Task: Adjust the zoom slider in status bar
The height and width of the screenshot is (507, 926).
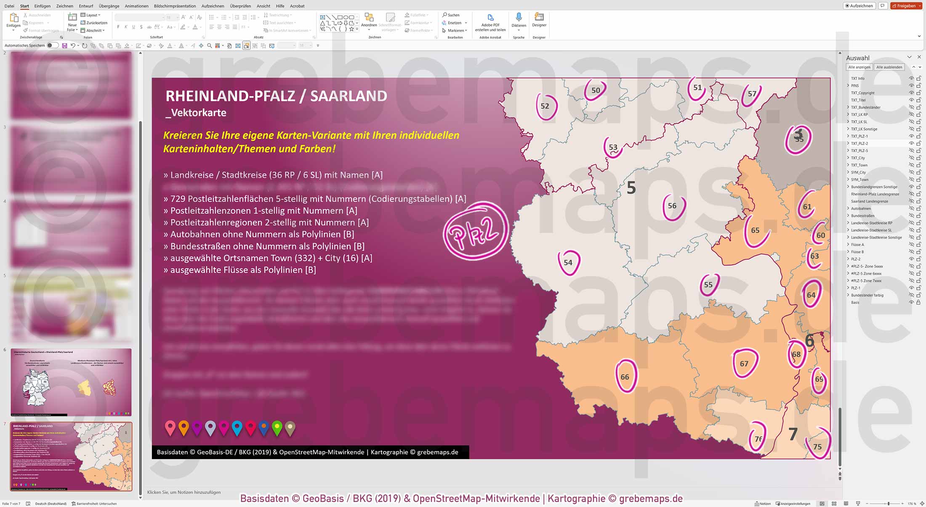Action: click(x=888, y=503)
